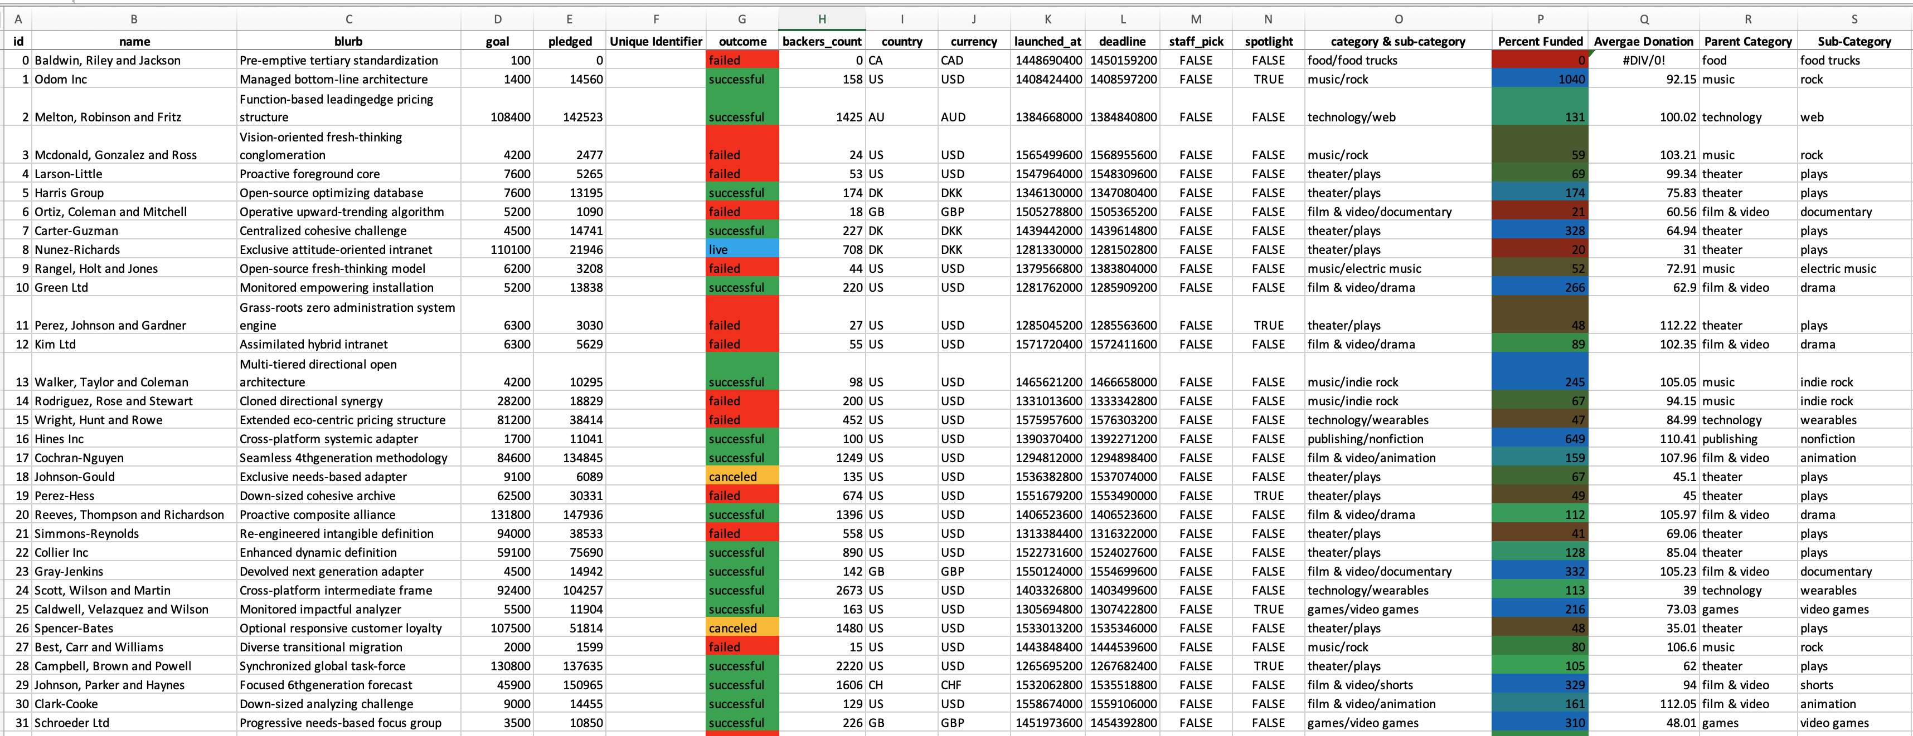The width and height of the screenshot is (1913, 736).
Task: Click the goal value 110100 for Nunez-Richards
Action: [498, 249]
